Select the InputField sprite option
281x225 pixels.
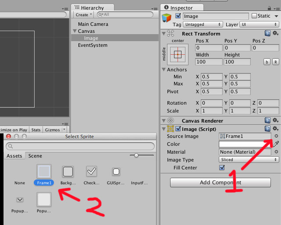pyautogui.click(x=139, y=183)
